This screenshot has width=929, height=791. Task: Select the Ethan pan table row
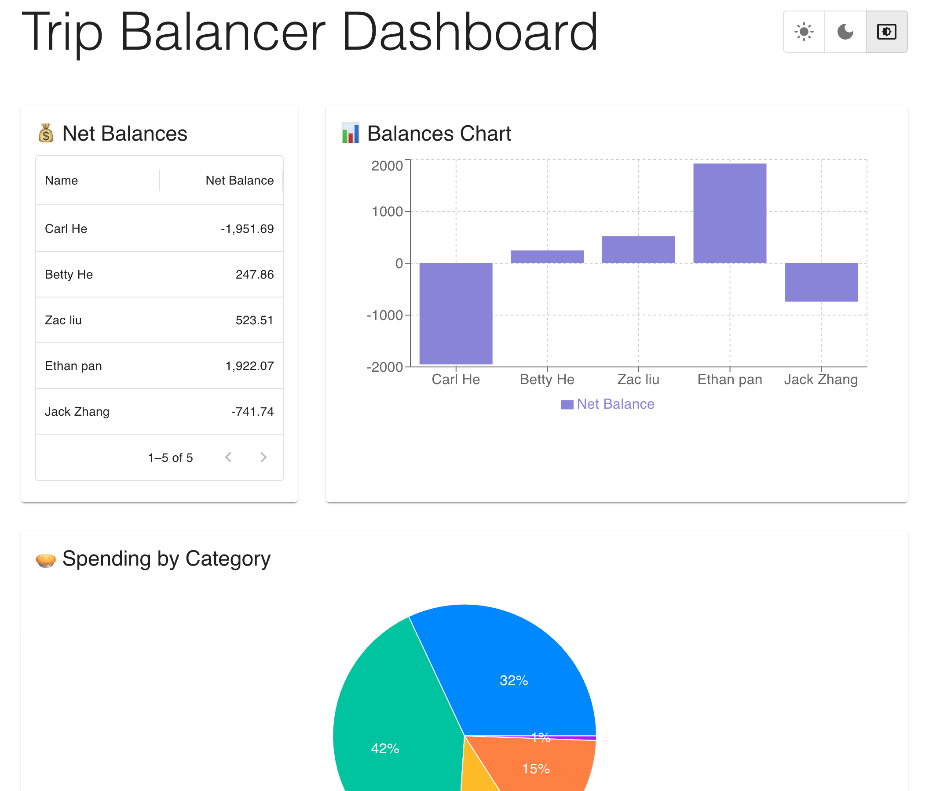159,366
